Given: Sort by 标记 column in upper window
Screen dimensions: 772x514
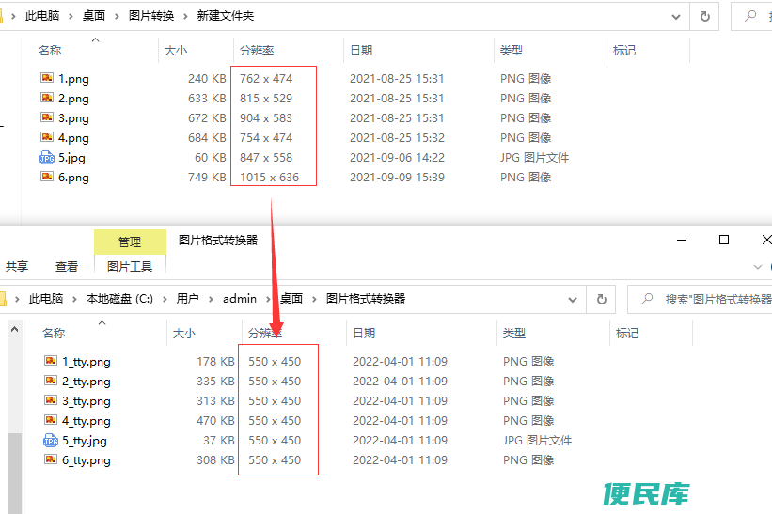Looking at the screenshot, I should pos(623,50).
